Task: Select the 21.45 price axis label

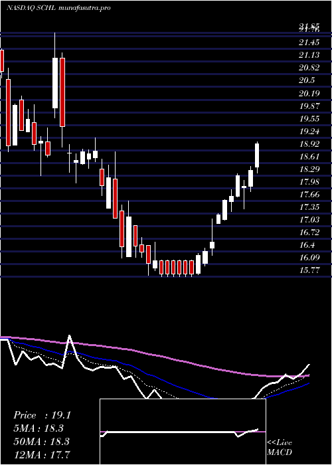Action: coord(309,43)
